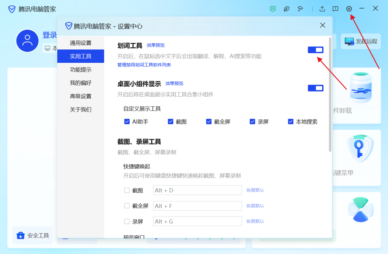Open the software uninstall jar icon
Viewport: 388px width, 254px height.
point(361,88)
